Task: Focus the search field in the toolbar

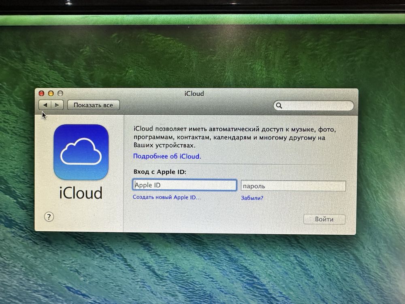Action: (x=313, y=105)
